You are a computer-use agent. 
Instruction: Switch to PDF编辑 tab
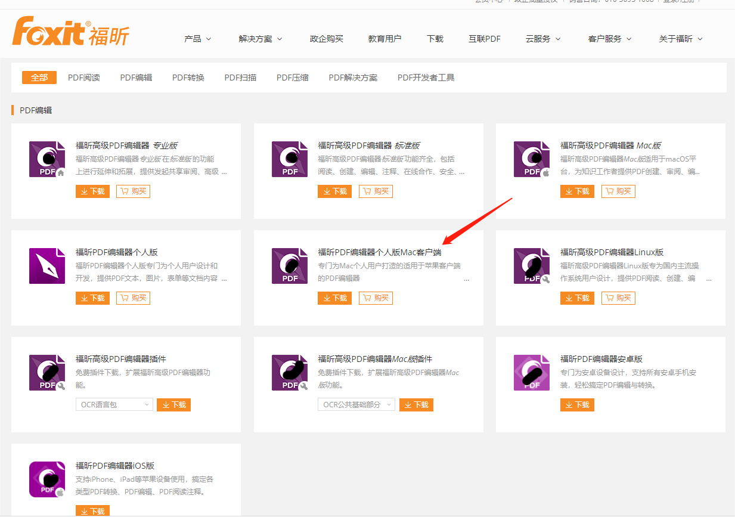(136, 78)
